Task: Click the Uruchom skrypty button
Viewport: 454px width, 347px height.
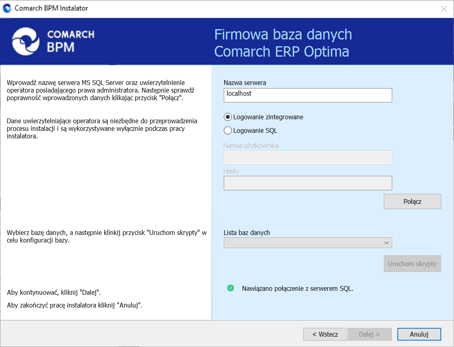Action: (412, 264)
